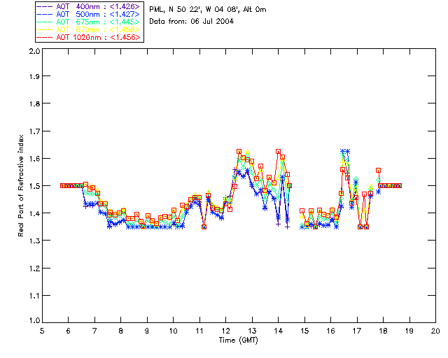This screenshot has width=448, height=358.
Task: Click the 1.2 y-axis tick label
Action: [x=34, y=268]
